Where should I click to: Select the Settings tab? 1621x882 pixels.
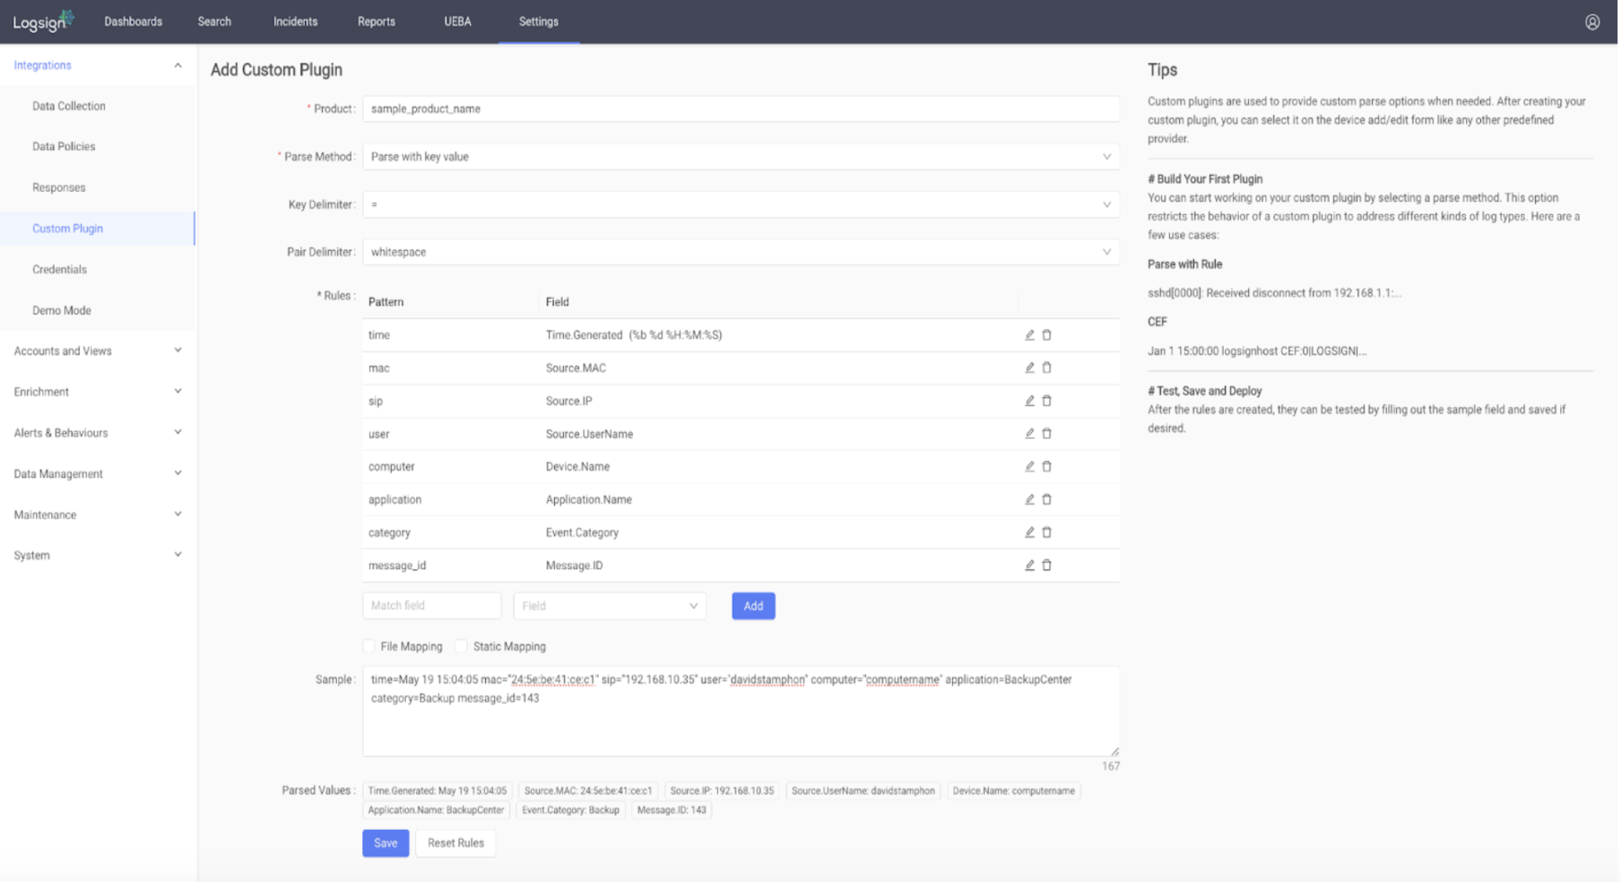[x=538, y=22]
